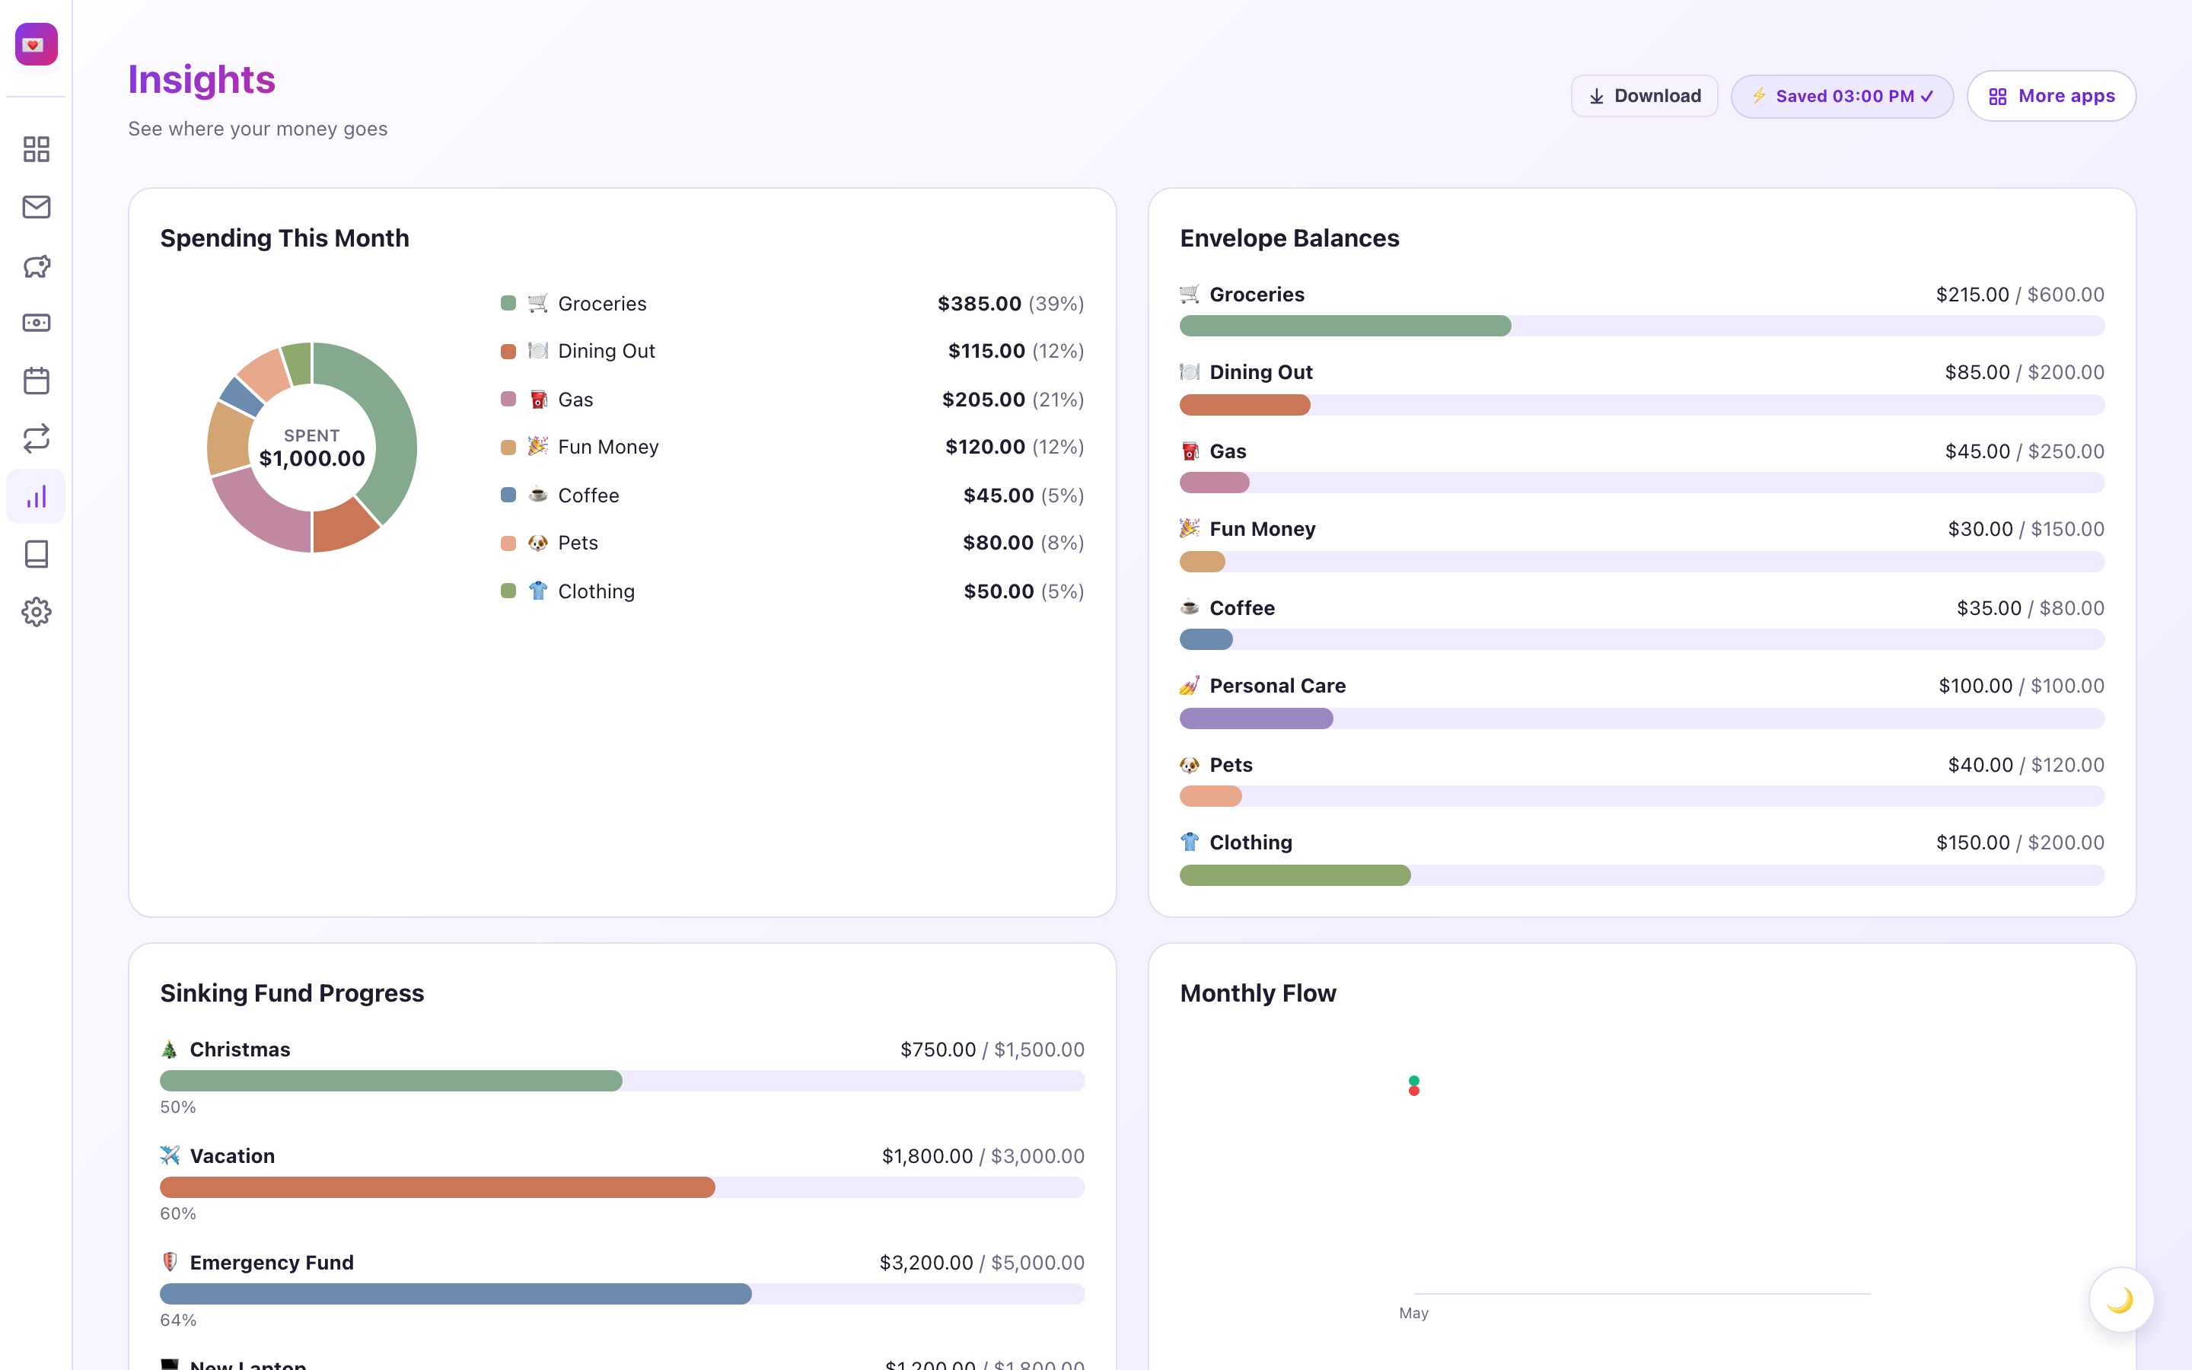Click the Emergency Fund progress bar
Viewport: 2192px width, 1370px height.
click(x=623, y=1294)
